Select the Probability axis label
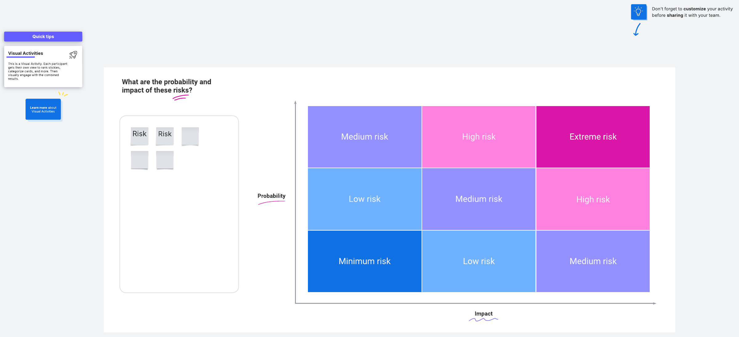This screenshot has width=739, height=337. coord(271,196)
